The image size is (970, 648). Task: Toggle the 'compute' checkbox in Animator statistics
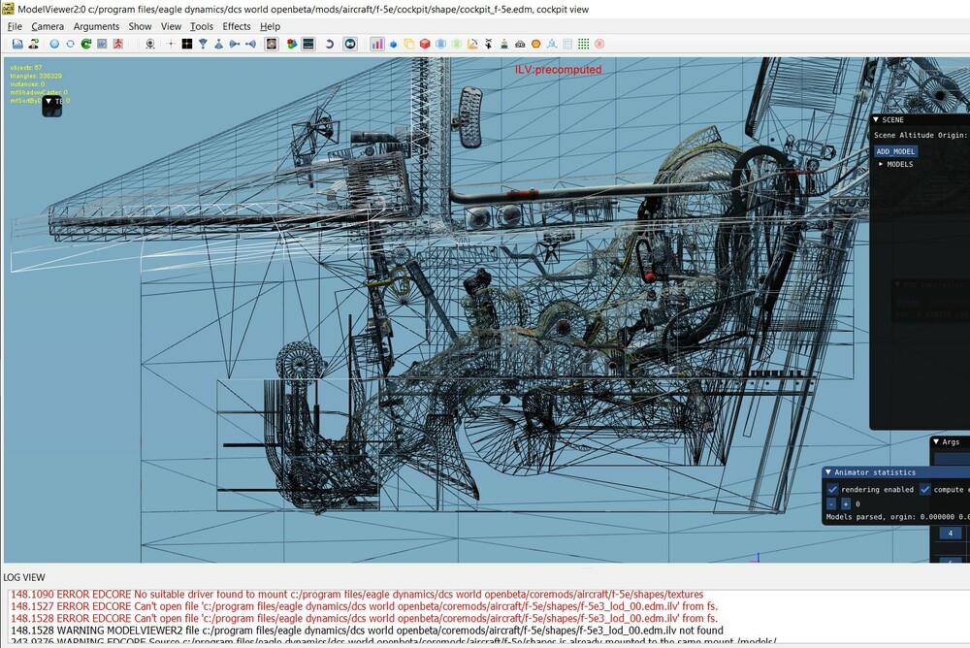(924, 490)
